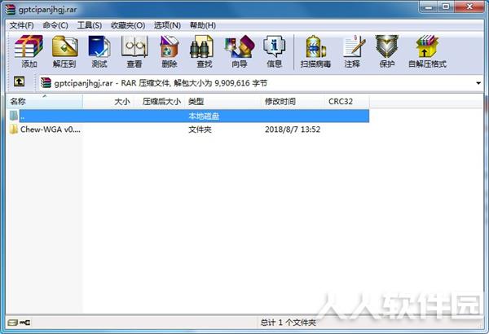Sort by the 名称 column header

(45, 101)
